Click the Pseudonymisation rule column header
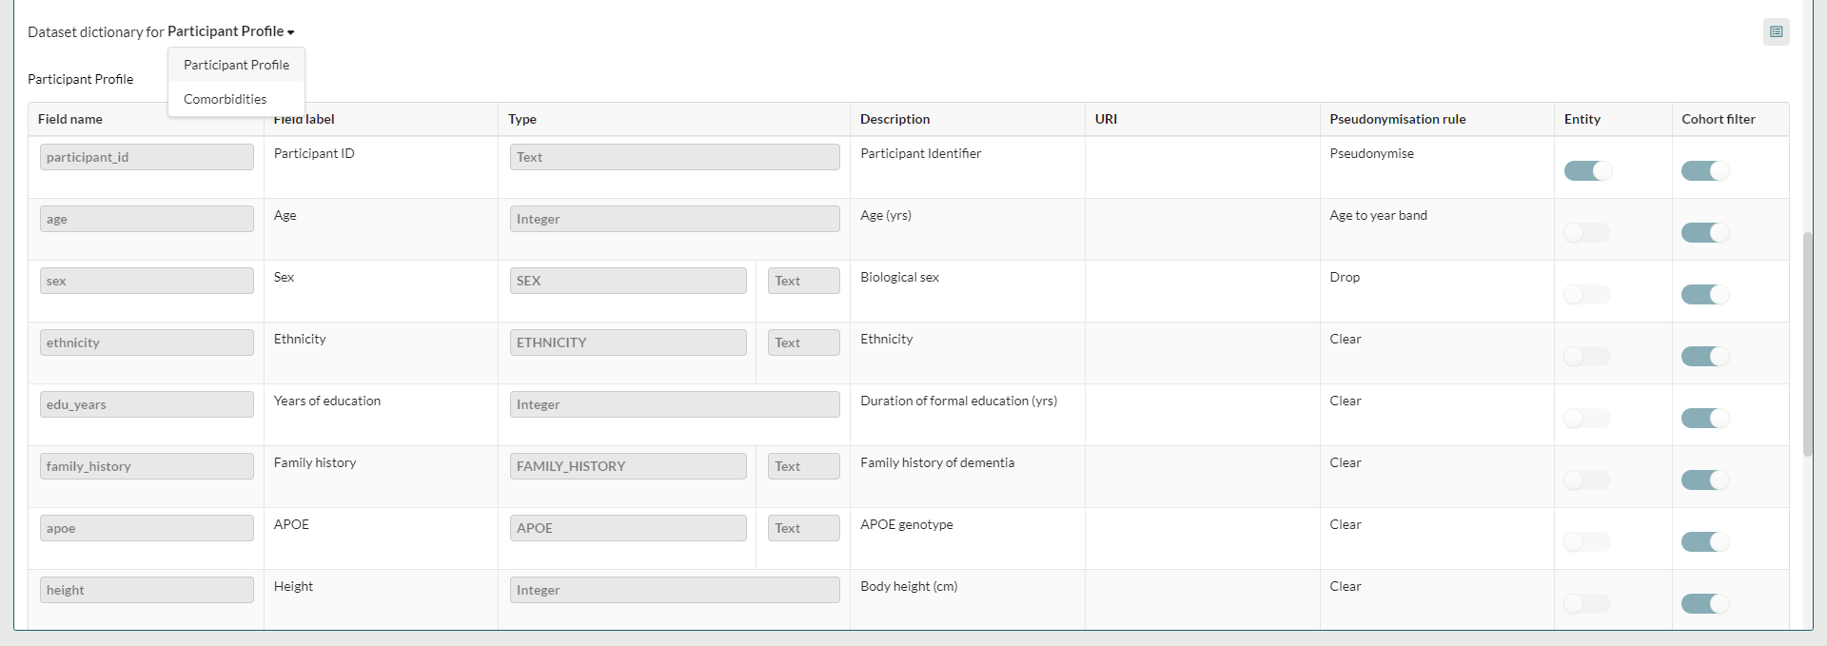 (x=1397, y=119)
